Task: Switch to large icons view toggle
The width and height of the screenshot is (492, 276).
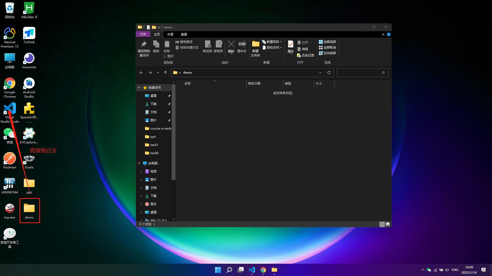Action: (388, 224)
